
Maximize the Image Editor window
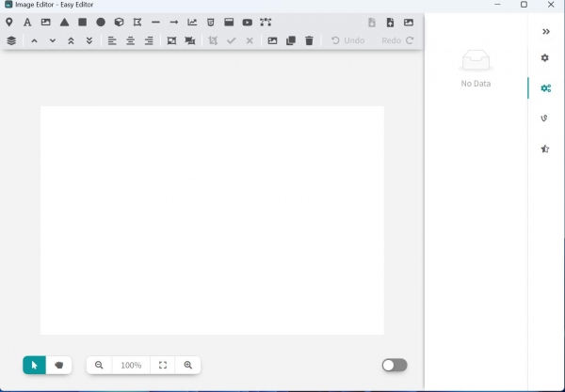(524, 5)
